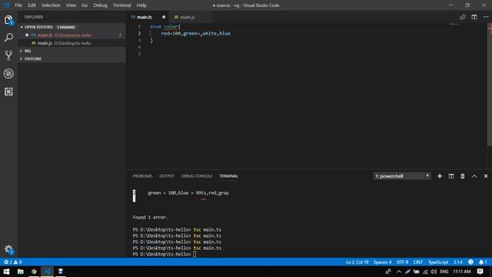The image size is (492, 277).
Task: Open the Extensions view icon
Action: [x=8, y=92]
